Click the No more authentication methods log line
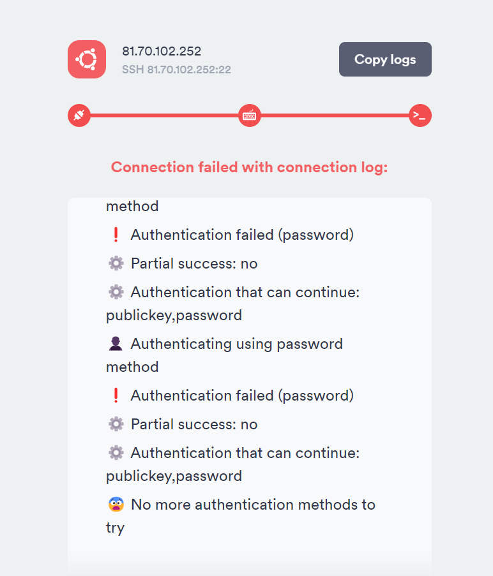The height and width of the screenshot is (576, 493). click(x=241, y=516)
